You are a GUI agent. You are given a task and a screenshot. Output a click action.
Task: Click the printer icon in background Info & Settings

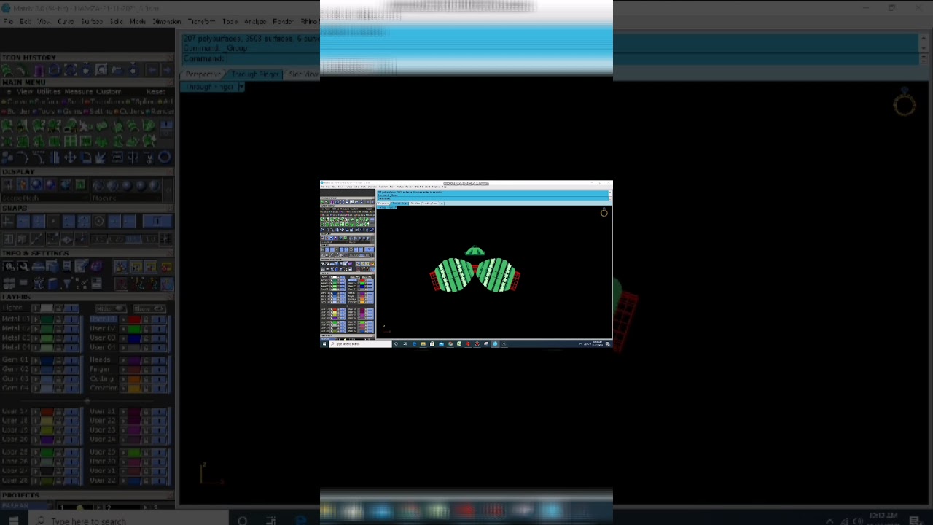click(38, 266)
